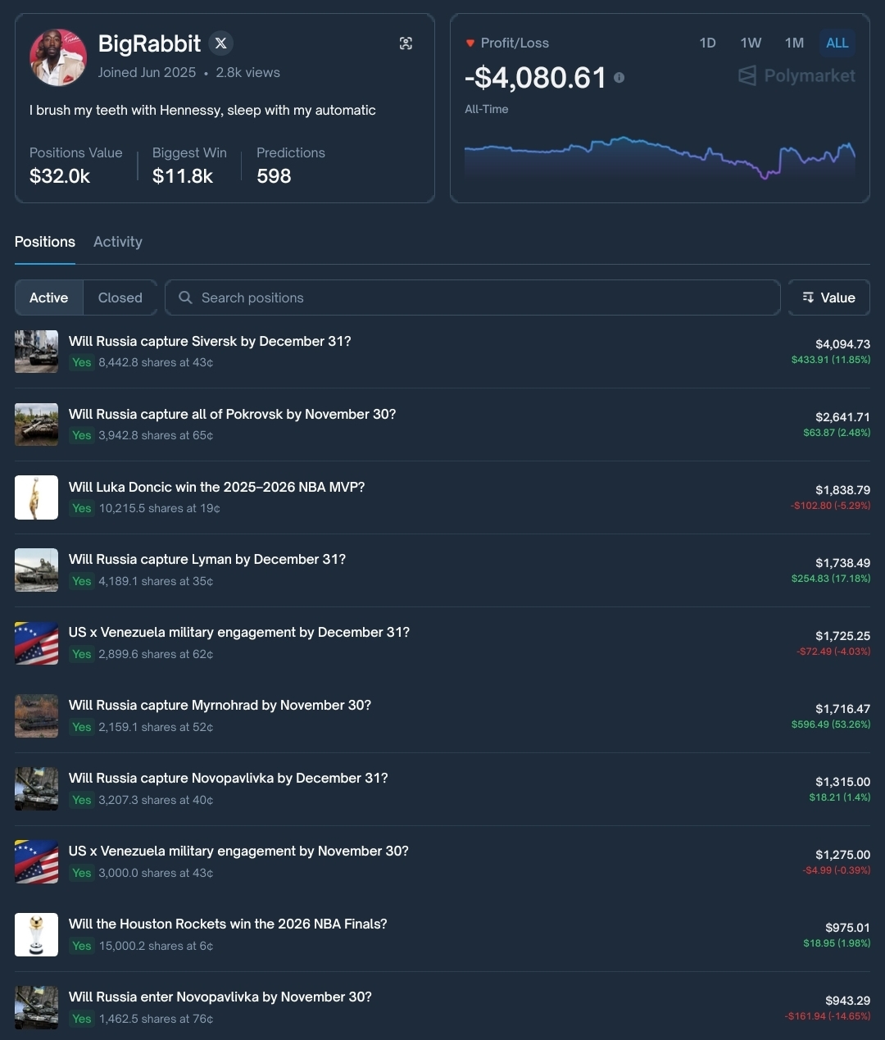The height and width of the screenshot is (1040, 885).
Task: Switch to the Activity tab
Action: tap(118, 242)
